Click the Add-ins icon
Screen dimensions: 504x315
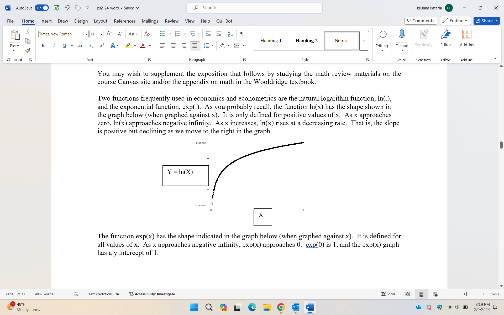(466, 38)
